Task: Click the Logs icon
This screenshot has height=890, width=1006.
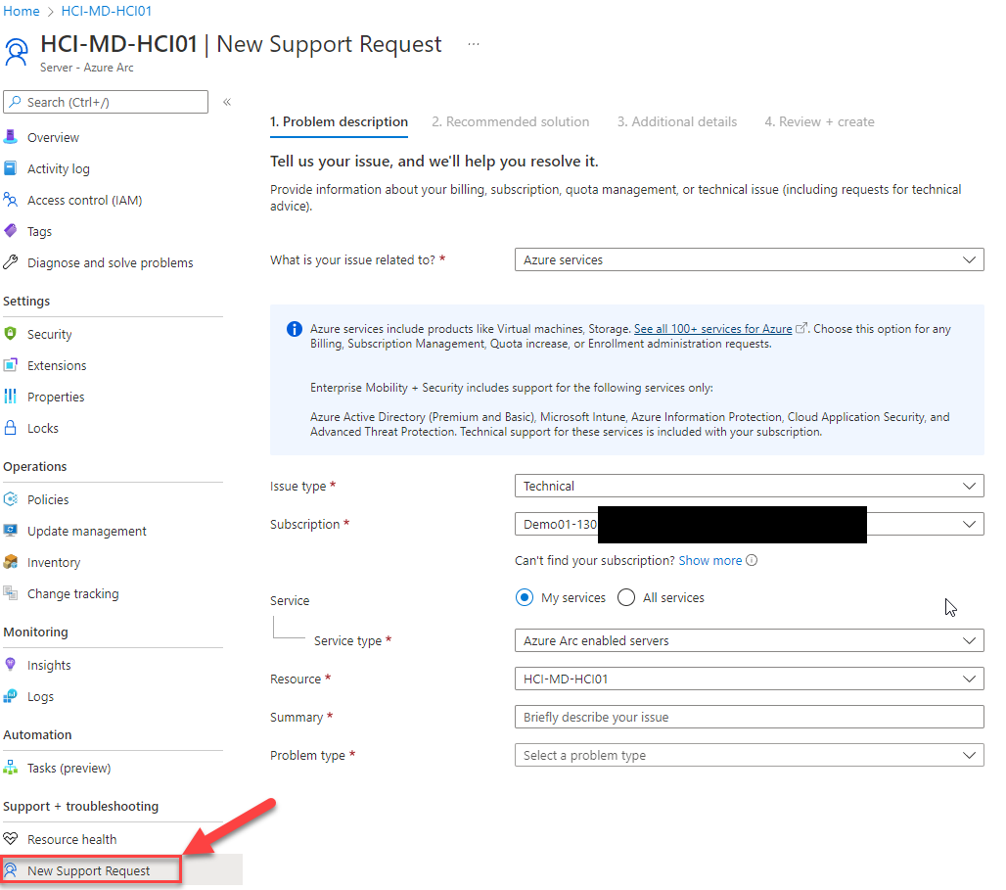Action: 10,696
